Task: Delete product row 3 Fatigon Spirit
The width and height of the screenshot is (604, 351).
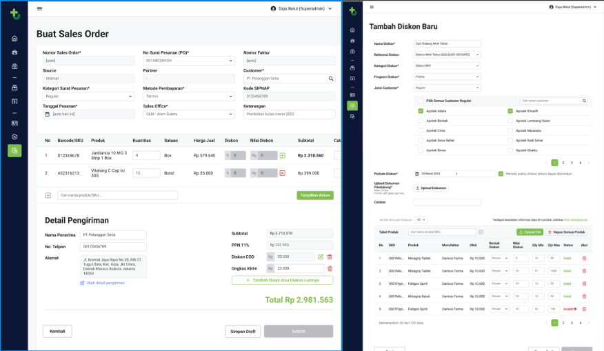Action: (x=584, y=283)
